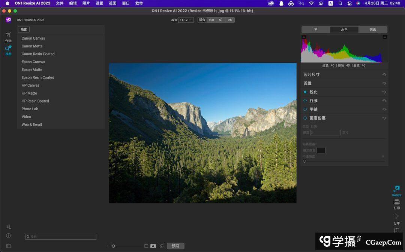Expand the 设置 panel section

pos(307,83)
